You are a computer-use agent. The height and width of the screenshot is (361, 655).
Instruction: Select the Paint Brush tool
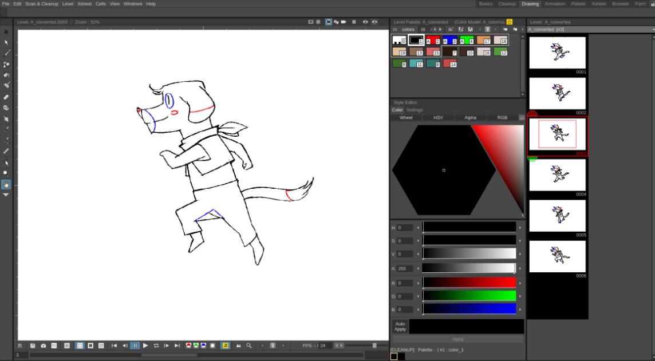[x=6, y=85]
